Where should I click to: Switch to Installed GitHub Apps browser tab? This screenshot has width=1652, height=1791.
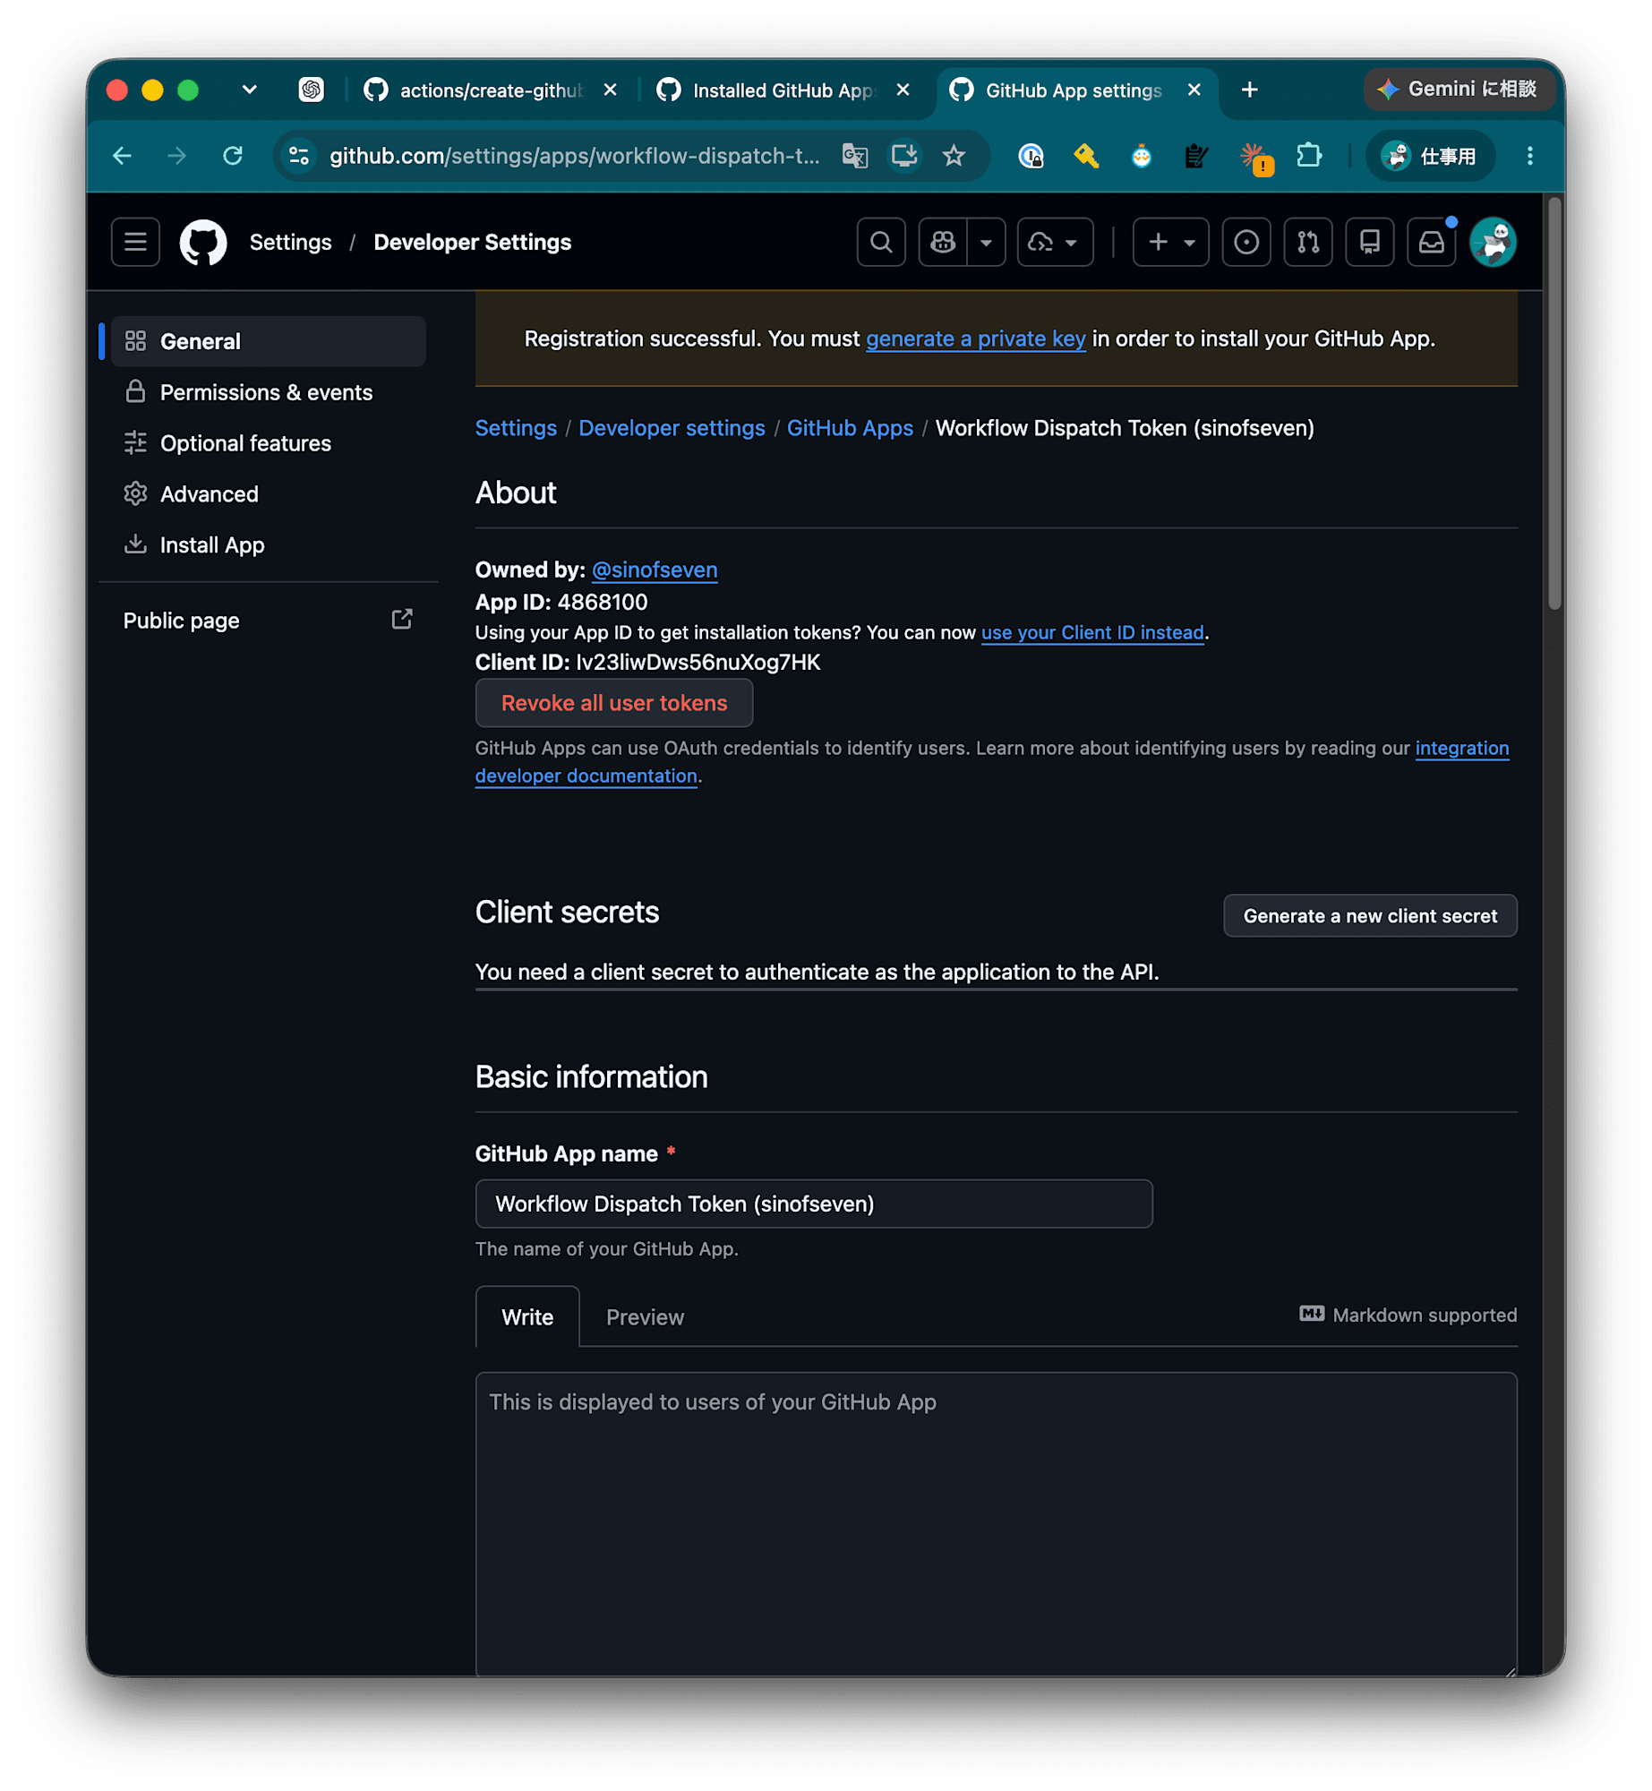(x=782, y=90)
